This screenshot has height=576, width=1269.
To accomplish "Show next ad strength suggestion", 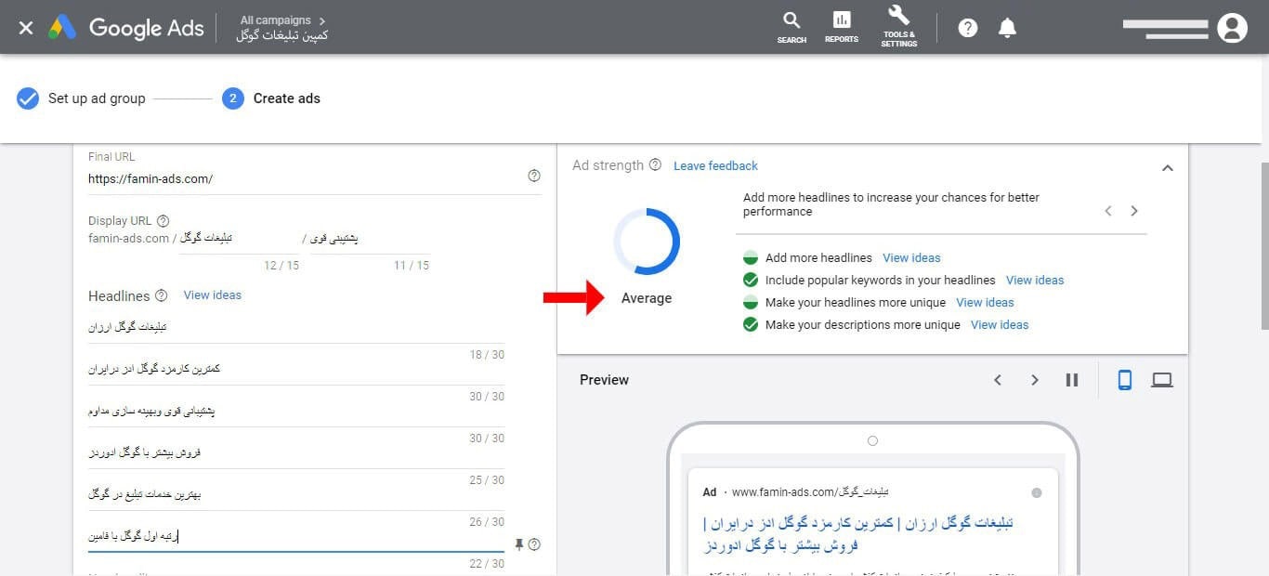I will pos(1134,211).
